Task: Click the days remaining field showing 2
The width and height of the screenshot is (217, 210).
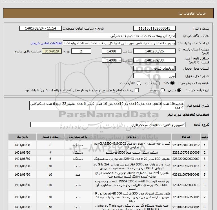Action: tap(81, 51)
